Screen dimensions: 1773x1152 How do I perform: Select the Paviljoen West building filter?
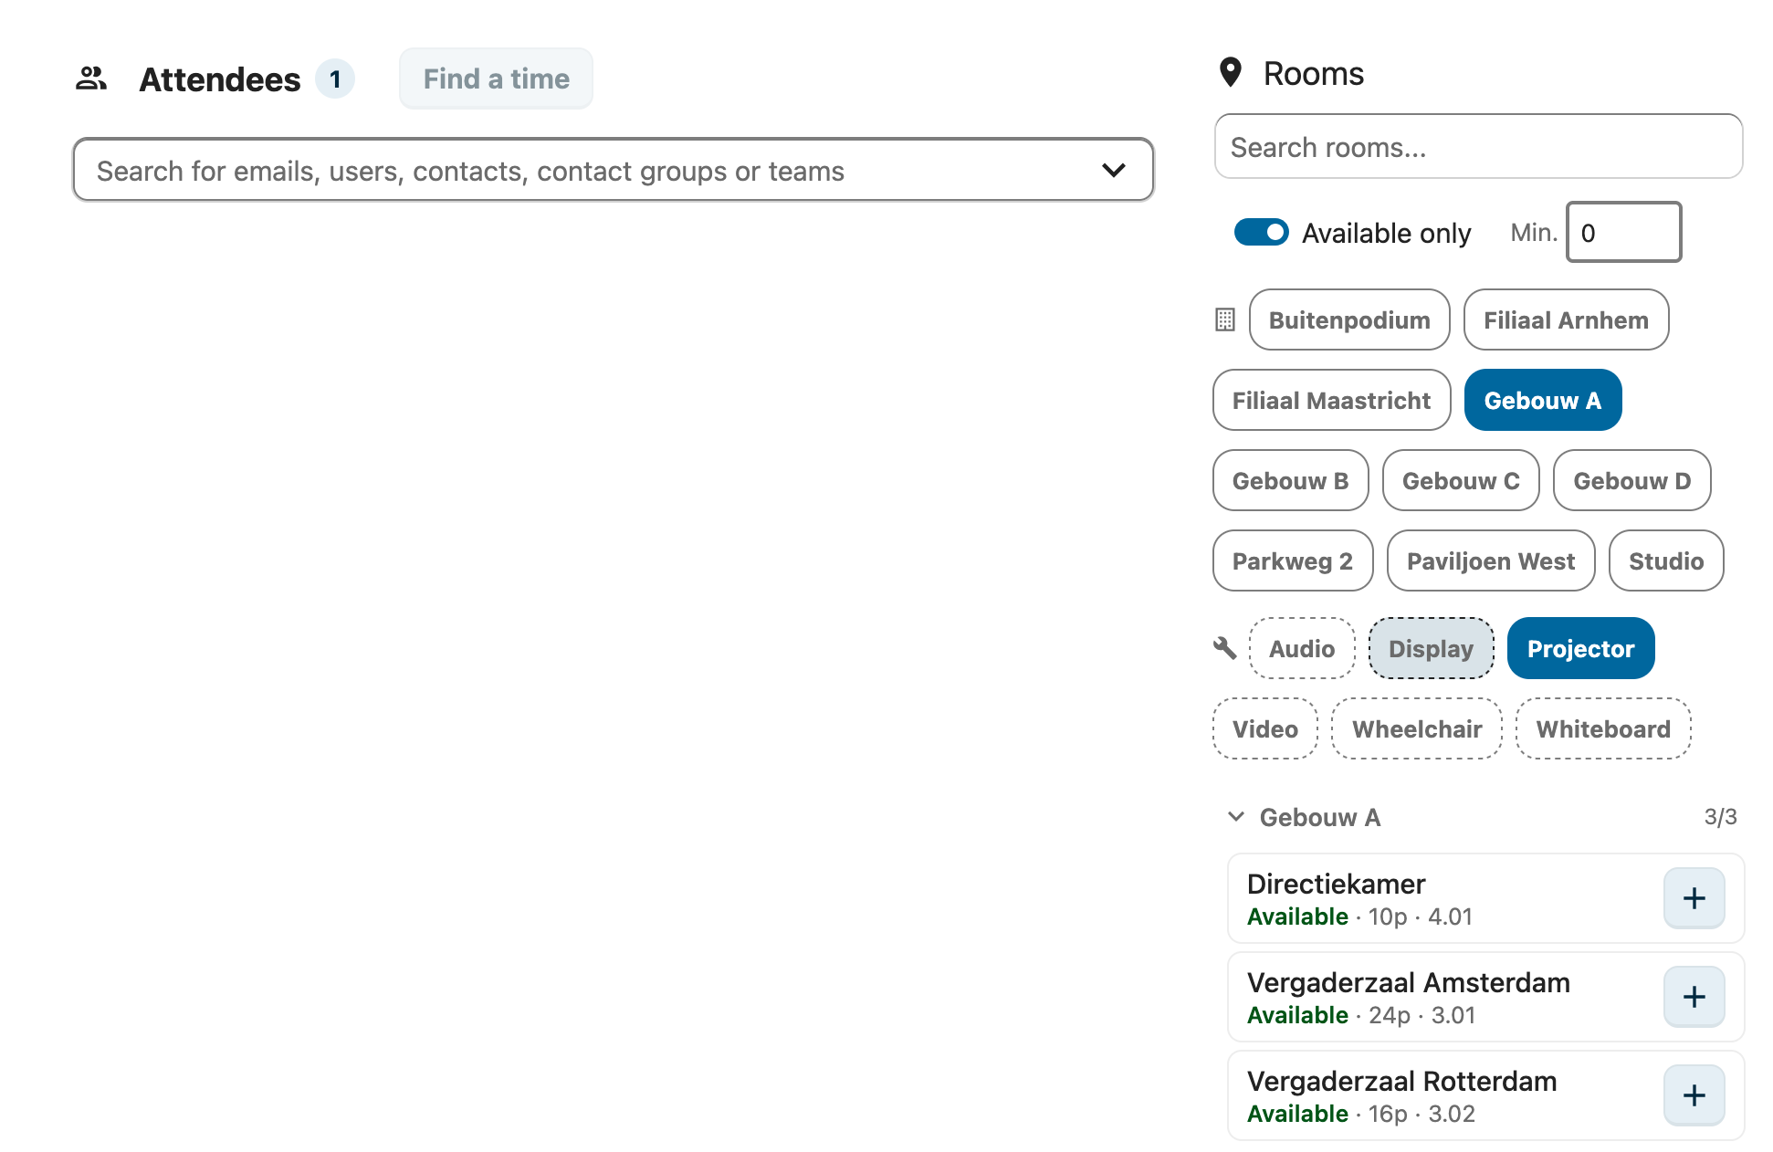click(1490, 560)
